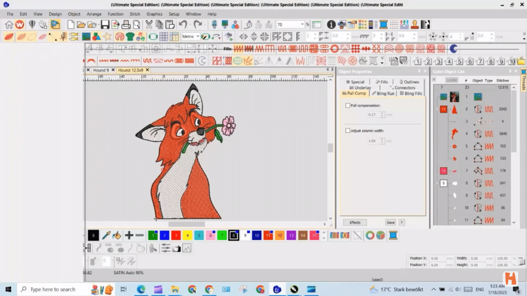The width and height of the screenshot is (527, 296).
Task: Print the design using the printer icon
Action: [x=126, y=25]
